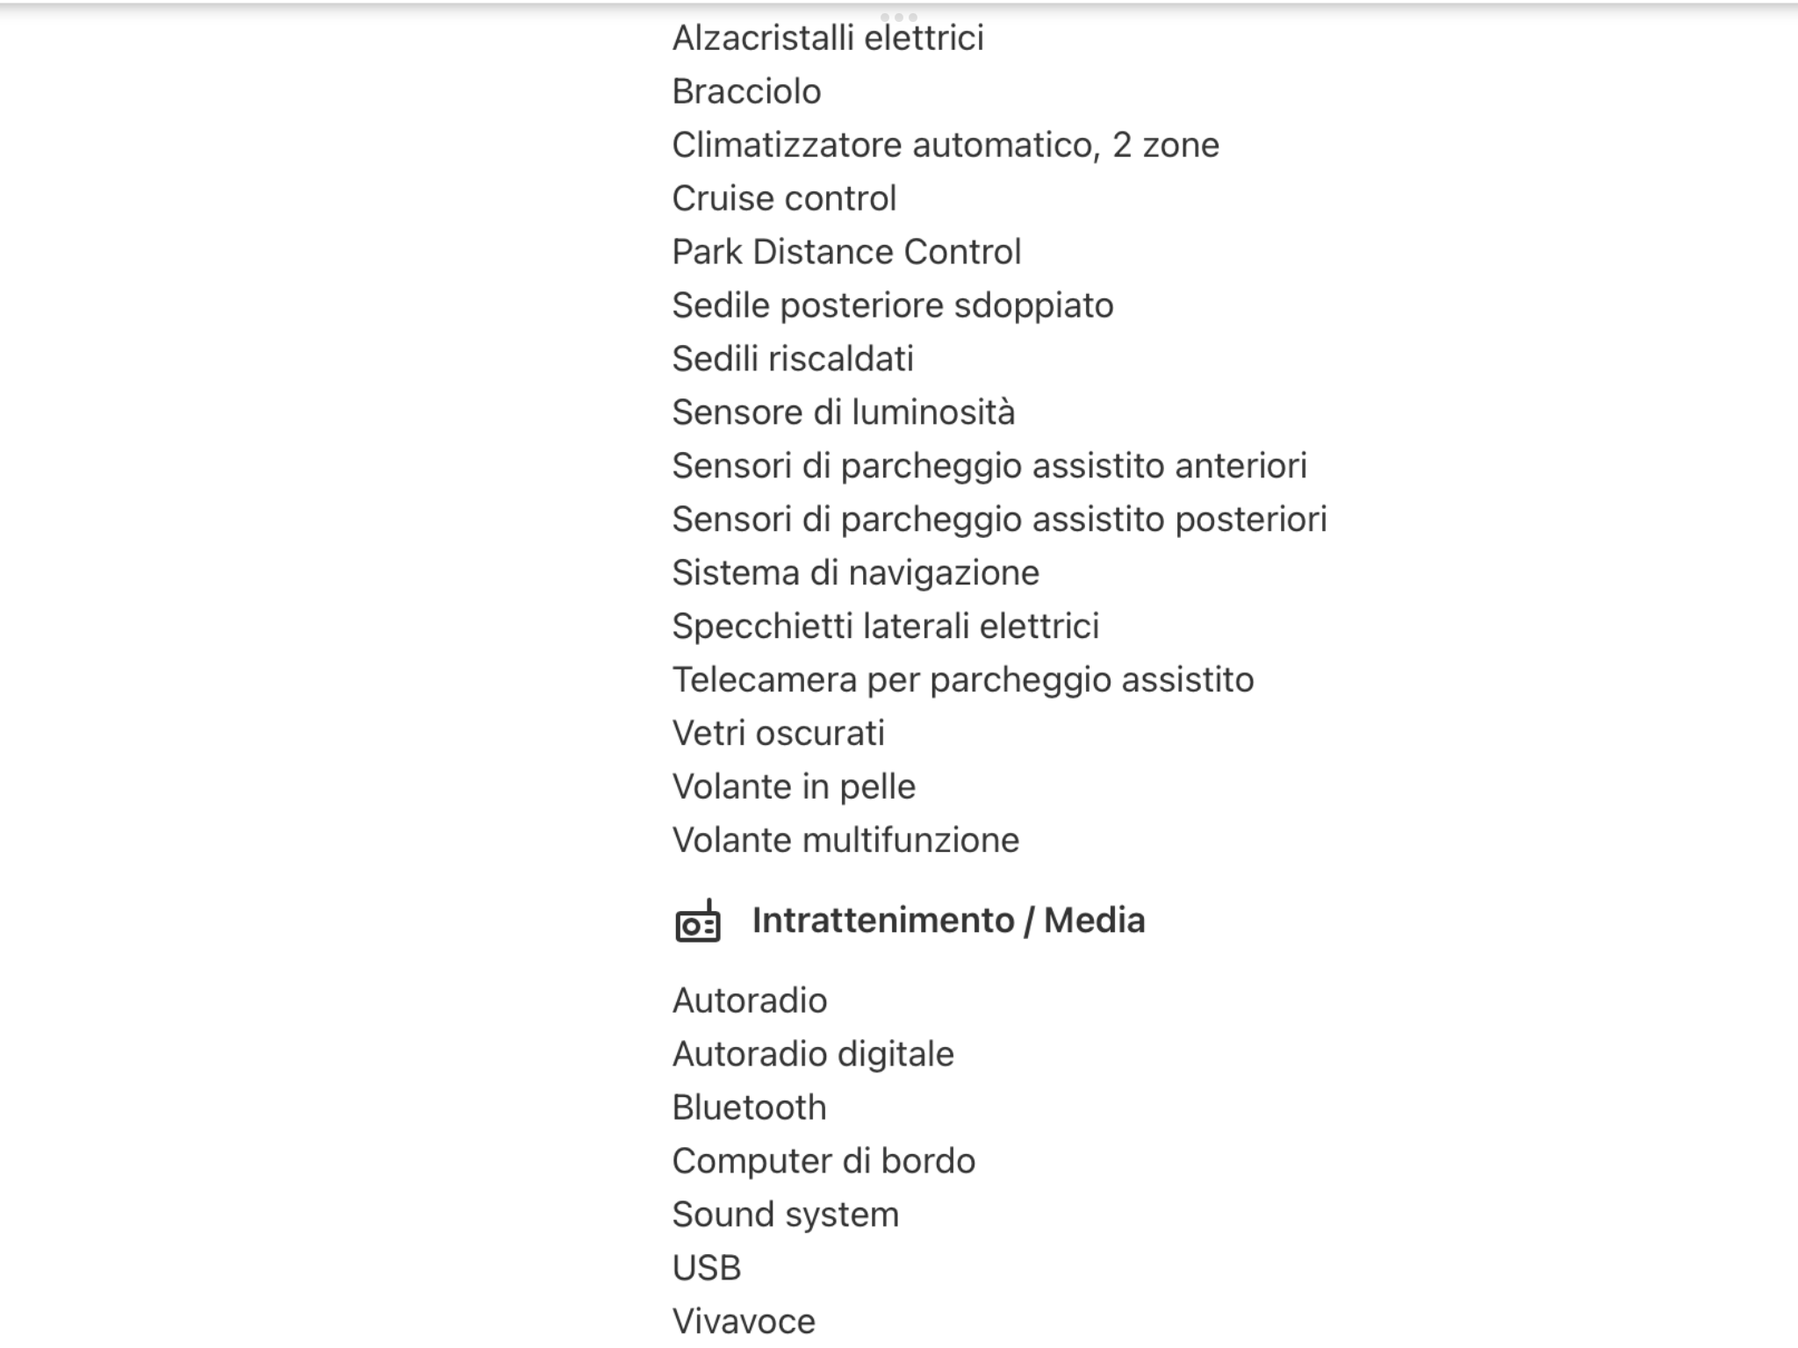Image resolution: width=1798 pixels, height=1348 pixels.
Task: Click the Park Distance Control text
Action: coord(846,252)
